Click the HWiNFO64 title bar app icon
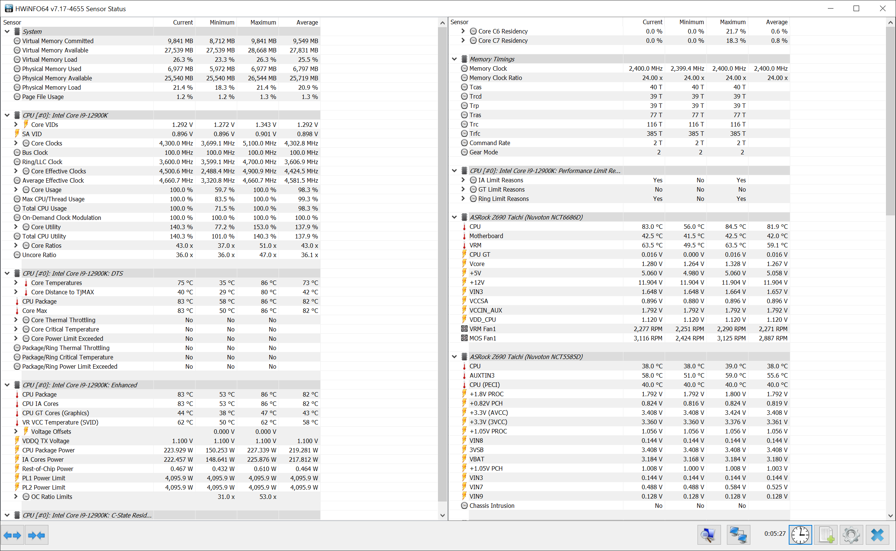896x551 pixels. [x=9, y=9]
